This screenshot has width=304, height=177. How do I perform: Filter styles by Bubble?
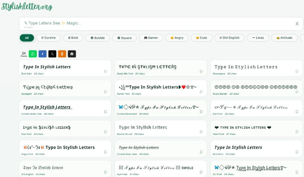(x=97, y=38)
